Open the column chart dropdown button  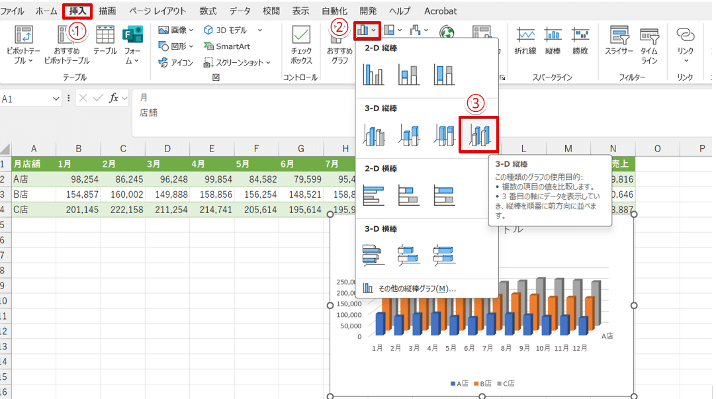click(x=367, y=30)
